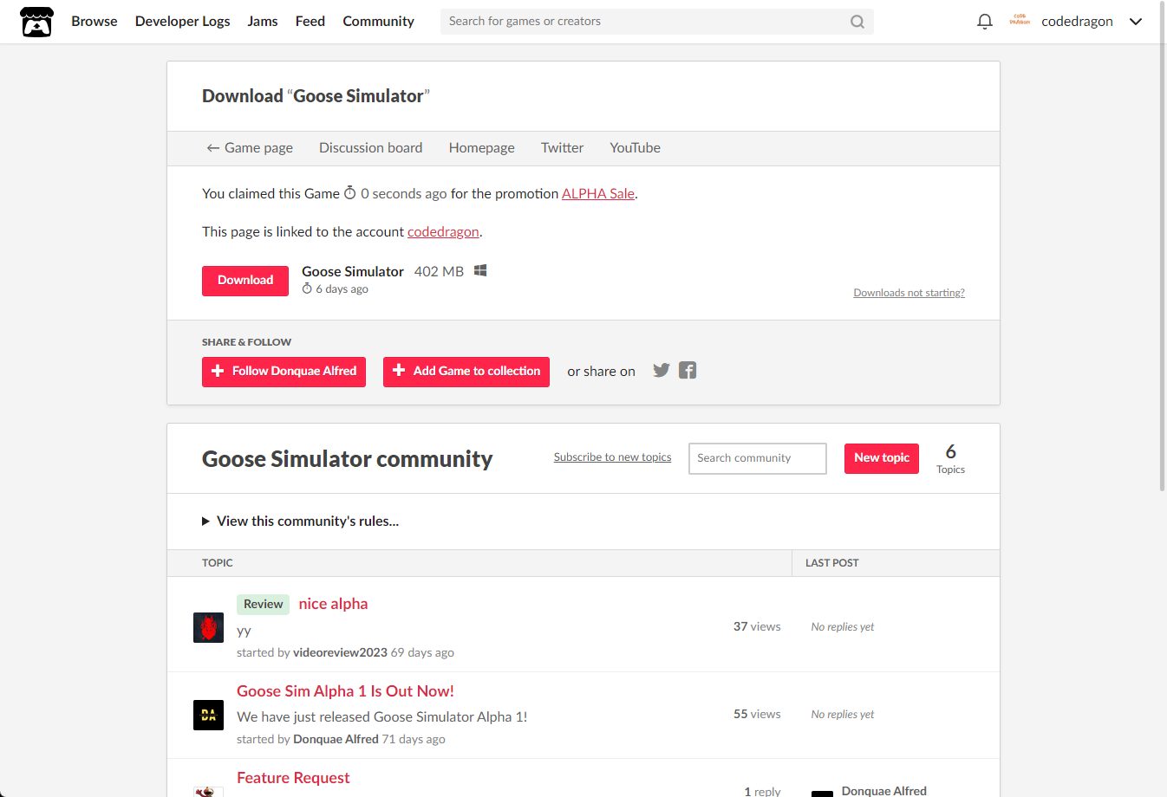Click the codedragon username in header
This screenshot has width=1167, height=797.
click(1078, 22)
